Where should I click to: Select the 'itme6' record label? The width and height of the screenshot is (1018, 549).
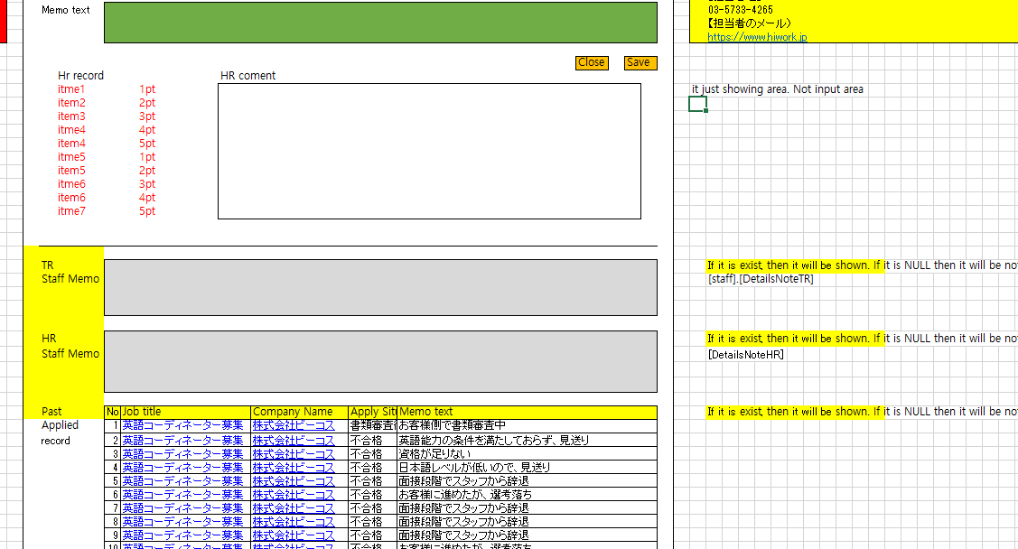[x=71, y=184]
